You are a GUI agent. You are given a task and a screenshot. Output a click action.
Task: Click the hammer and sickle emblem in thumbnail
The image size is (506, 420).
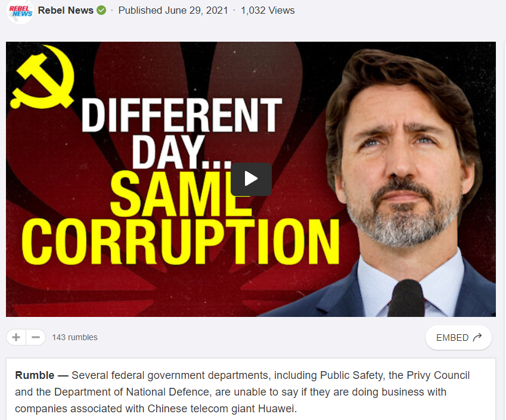pyautogui.click(x=43, y=77)
